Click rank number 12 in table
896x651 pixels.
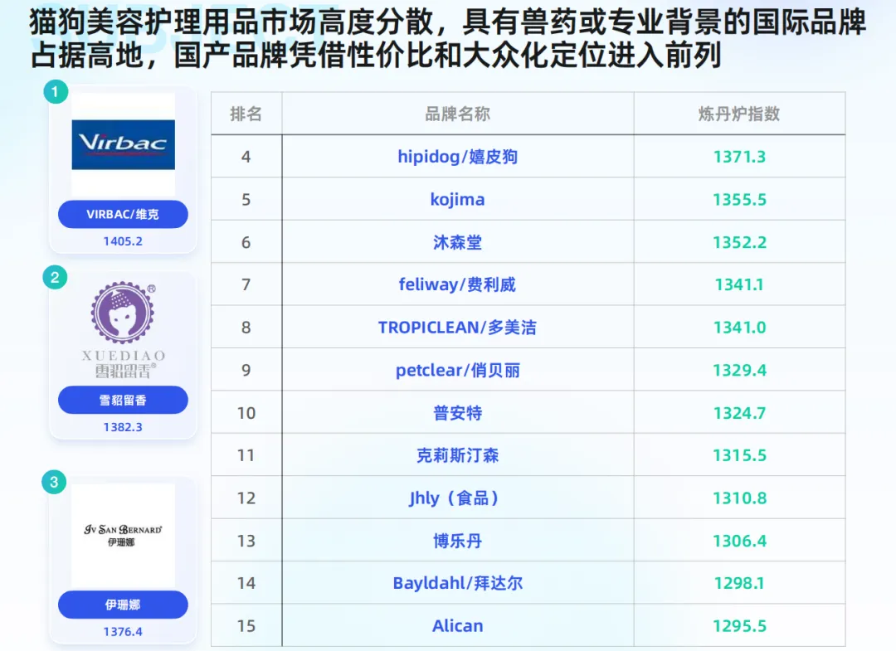click(246, 498)
